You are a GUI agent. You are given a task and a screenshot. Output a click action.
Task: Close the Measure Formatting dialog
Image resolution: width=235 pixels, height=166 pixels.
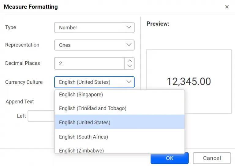click(x=227, y=7)
